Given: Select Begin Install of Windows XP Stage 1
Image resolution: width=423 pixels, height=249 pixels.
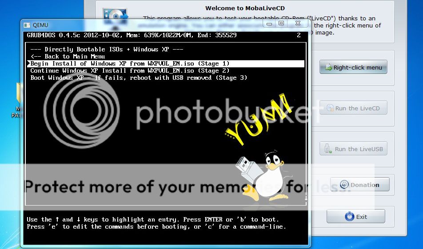Looking at the screenshot, I should point(130,64).
